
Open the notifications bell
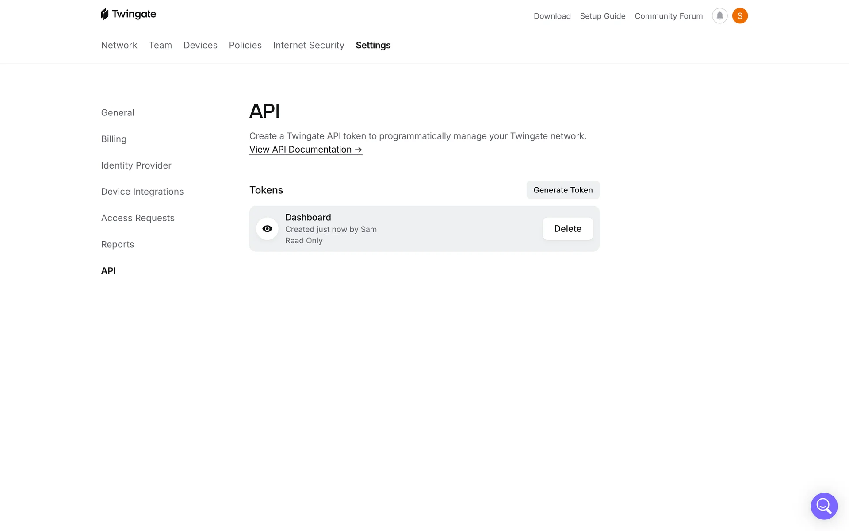tap(719, 16)
